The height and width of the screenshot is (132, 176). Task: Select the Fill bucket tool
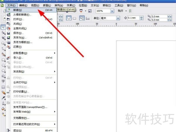(x=3, y=109)
